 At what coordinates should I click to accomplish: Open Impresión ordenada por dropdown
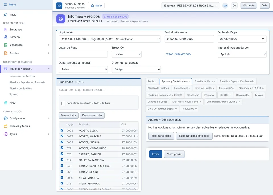click(x=242, y=54)
